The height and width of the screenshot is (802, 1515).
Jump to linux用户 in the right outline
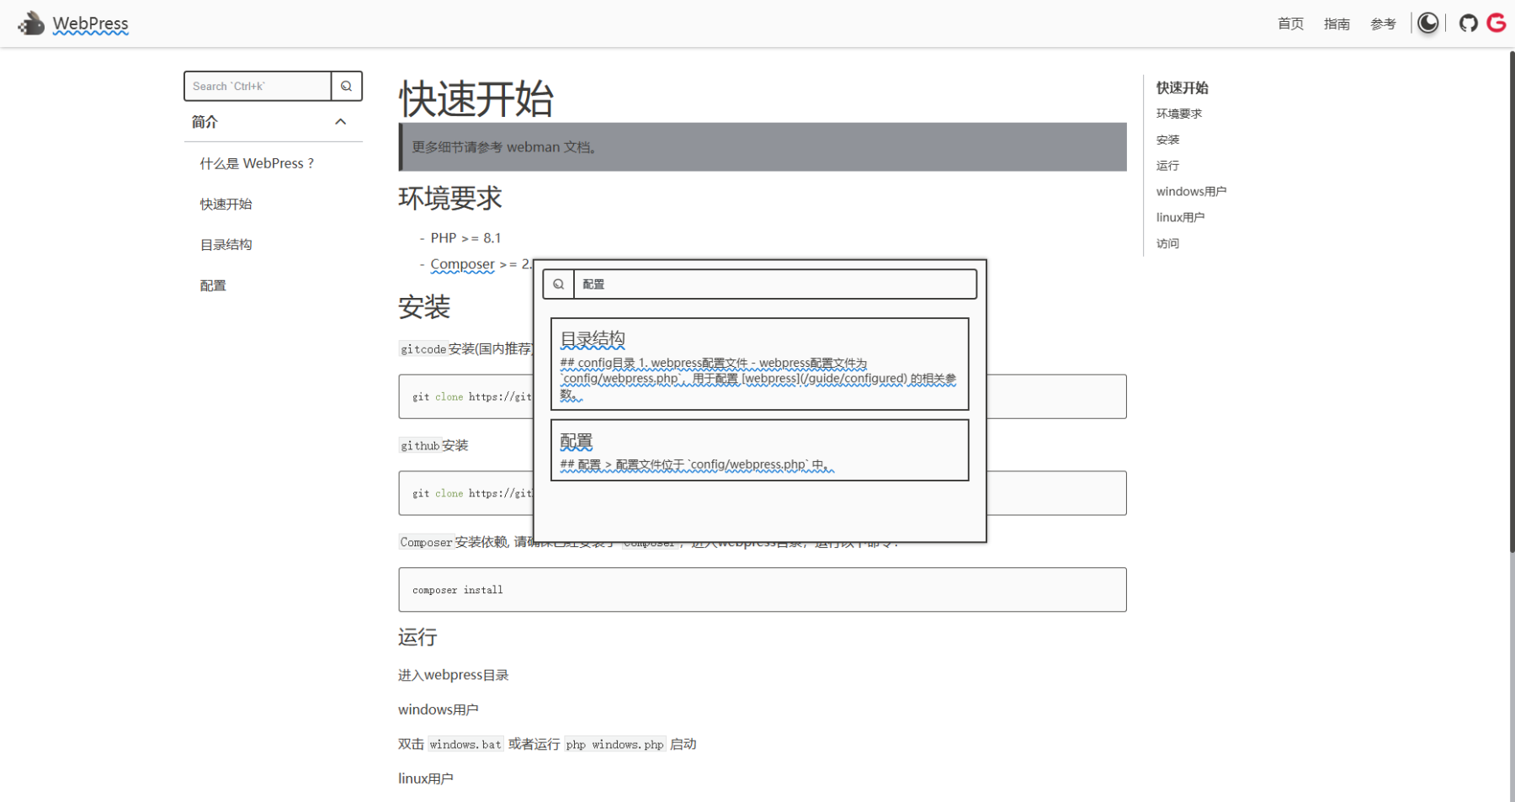click(1180, 217)
